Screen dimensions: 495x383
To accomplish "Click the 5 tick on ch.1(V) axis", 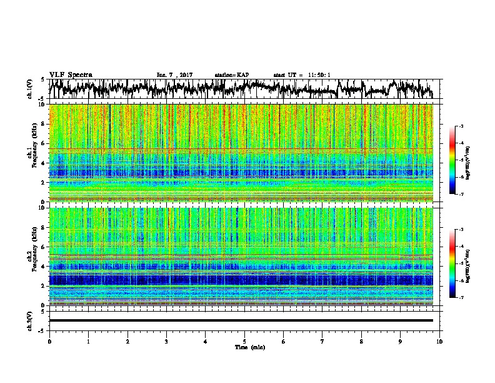I will coord(43,79).
